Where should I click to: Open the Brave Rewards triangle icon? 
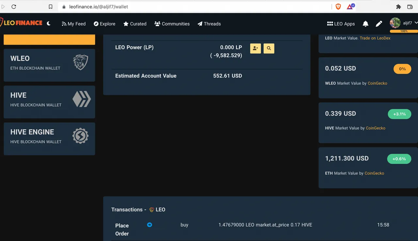point(350,7)
